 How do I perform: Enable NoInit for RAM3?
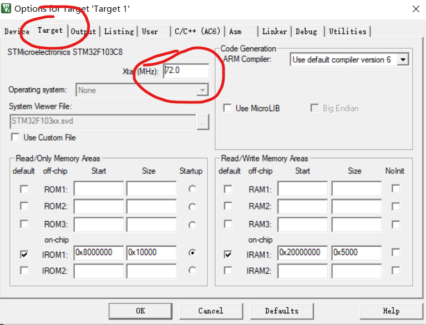click(396, 224)
